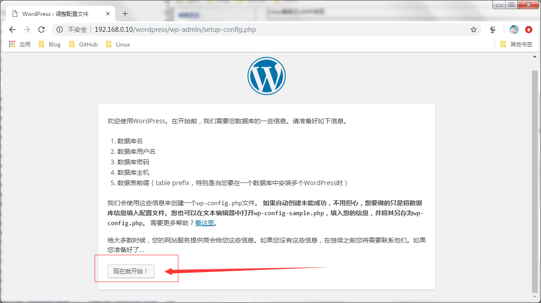541x303 pixels.
Task: Open the Blog bookmark folder
Action: [x=49, y=44]
